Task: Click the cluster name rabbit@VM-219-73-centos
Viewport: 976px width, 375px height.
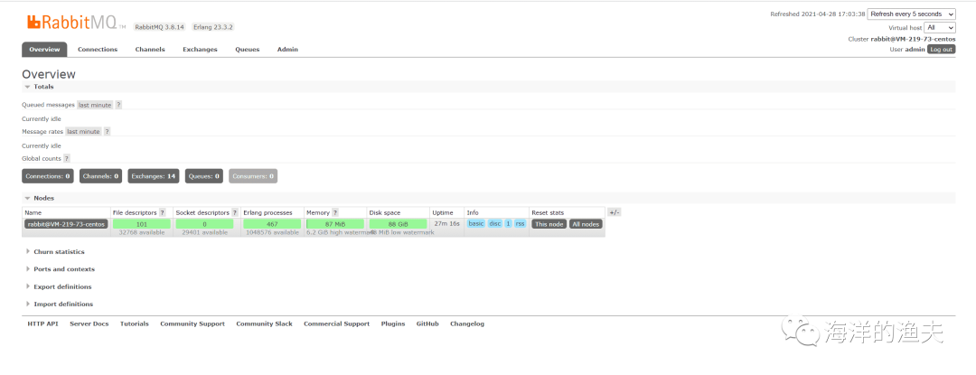Action: [913, 39]
